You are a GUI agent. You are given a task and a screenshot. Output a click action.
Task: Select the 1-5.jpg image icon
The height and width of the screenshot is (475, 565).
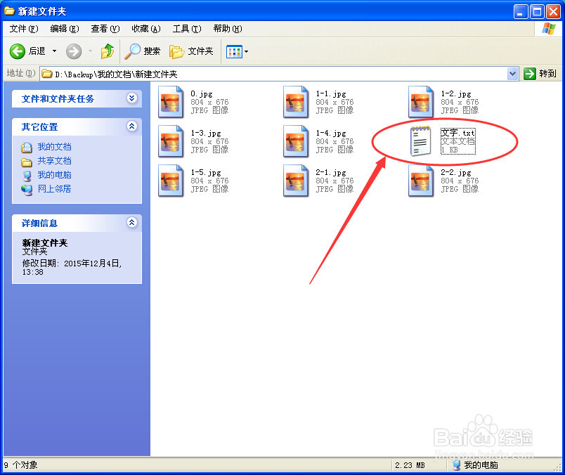pyautogui.click(x=171, y=181)
